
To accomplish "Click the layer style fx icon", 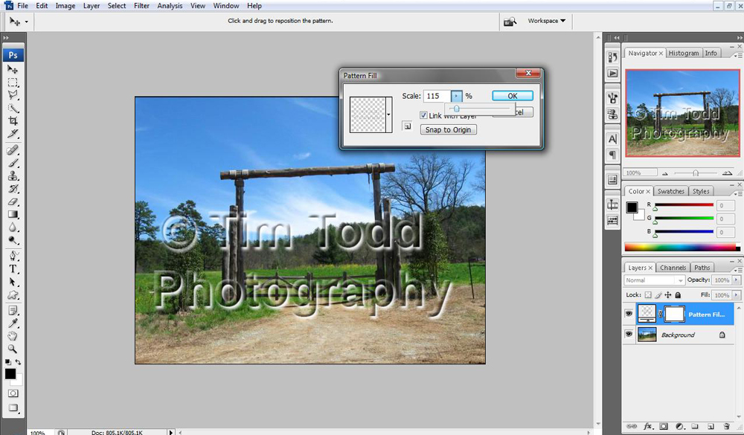I will point(647,427).
